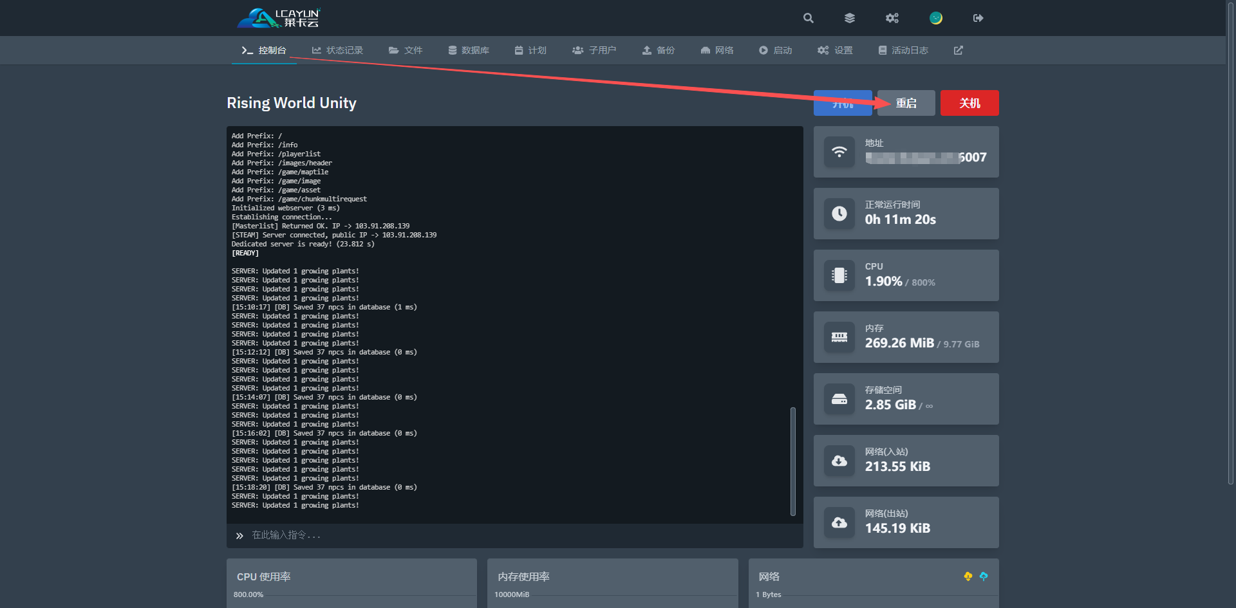Click the [READY] console line
1236x608 pixels.
click(x=245, y=253)
